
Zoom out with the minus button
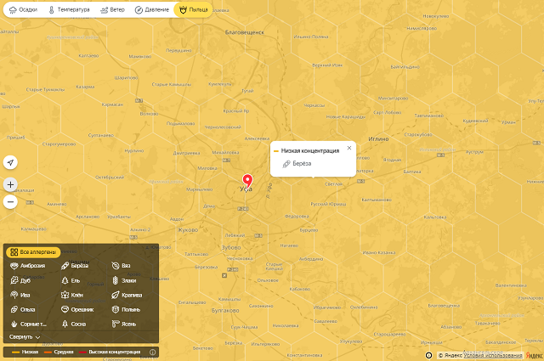[9, 202]
